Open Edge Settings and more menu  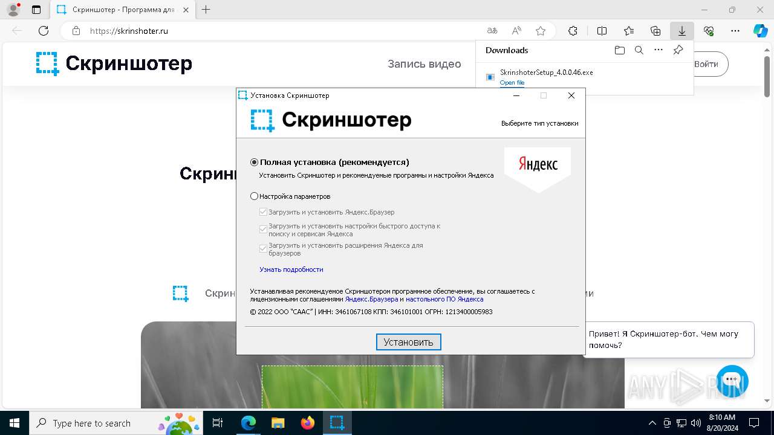[x=735, y=31]
